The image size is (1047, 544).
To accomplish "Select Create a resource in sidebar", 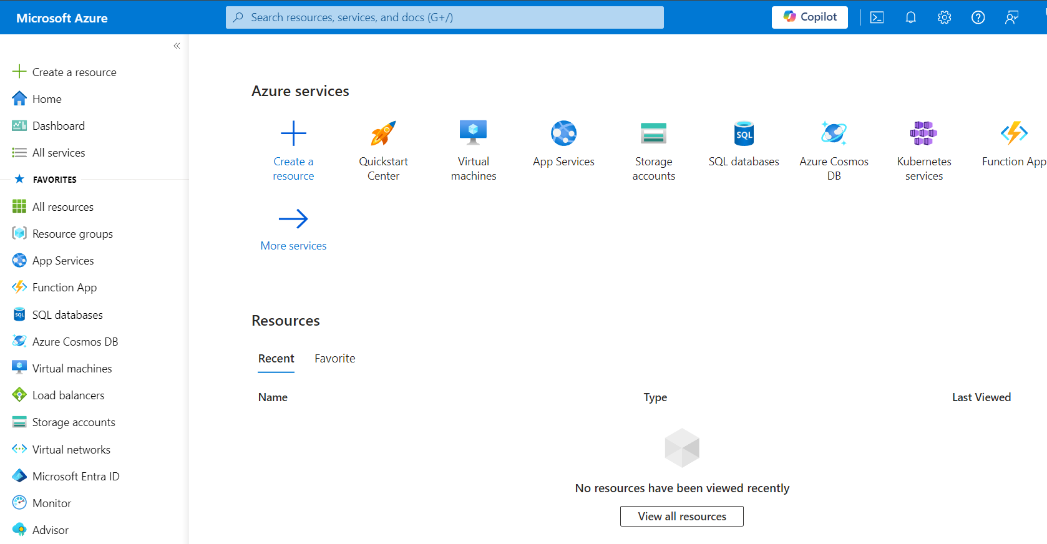I will coord(64,72).
